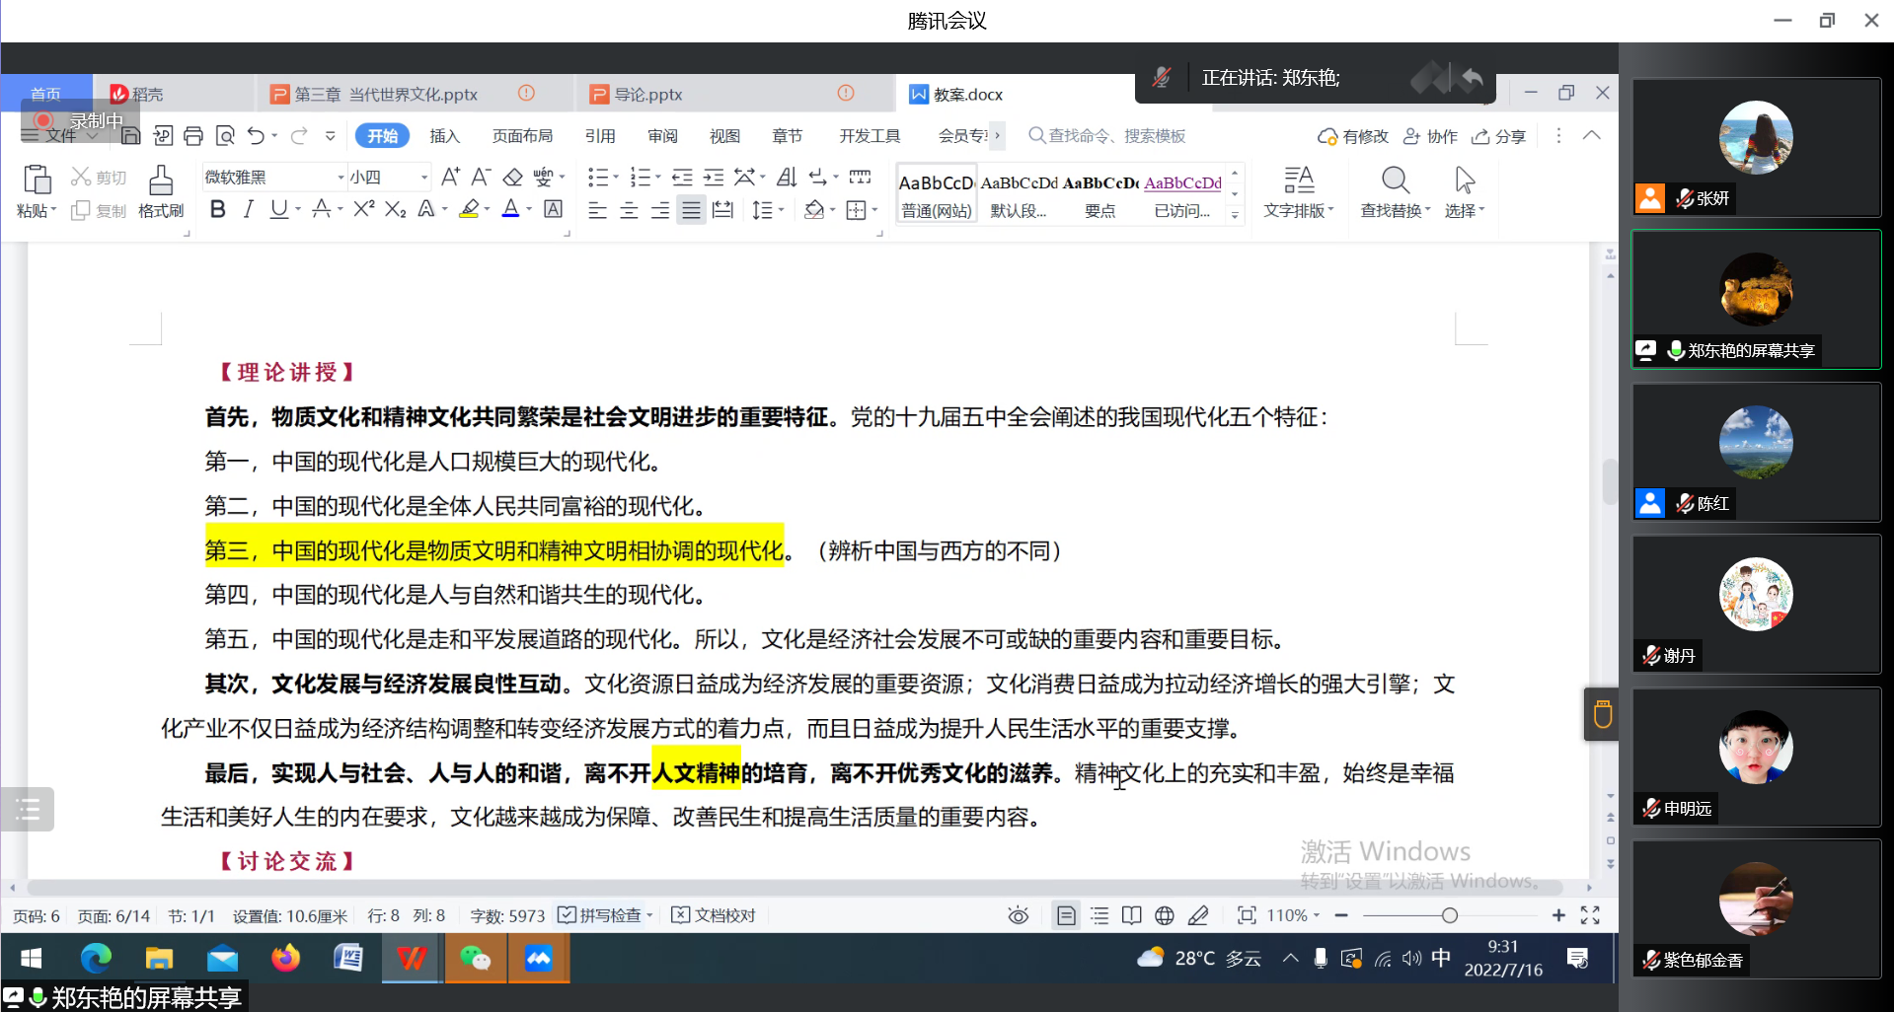Click the format painter (格式刷) icon
Image resolution: width=1894 pixels, height=1012 pixels.
click(x=161, y=191)
